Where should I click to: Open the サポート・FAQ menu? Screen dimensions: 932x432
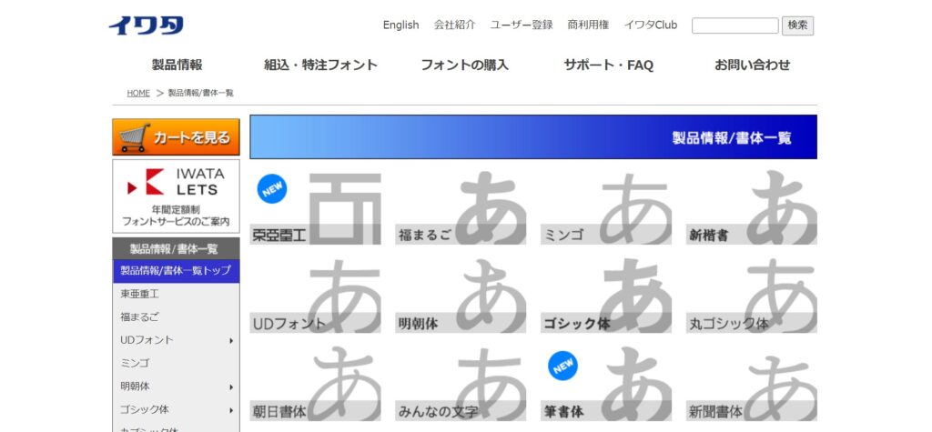click(x=609, y=65)
